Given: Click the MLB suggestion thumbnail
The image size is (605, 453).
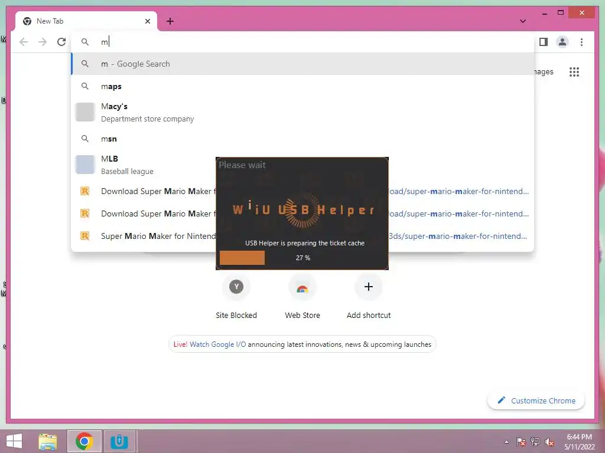Looking at the screenshot, I should pyautogui.click(x=85, y=165).
